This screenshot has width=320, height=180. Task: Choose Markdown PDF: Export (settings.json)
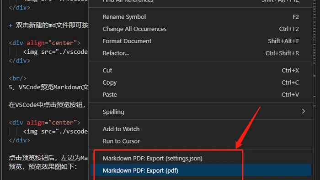pos(201,159)
